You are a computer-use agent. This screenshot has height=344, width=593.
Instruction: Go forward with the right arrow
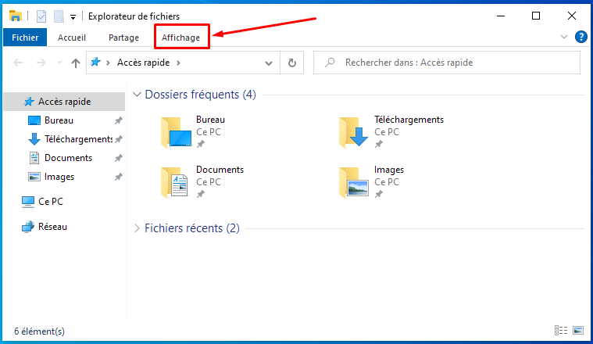pyautogui.click(x=41, y=63)
